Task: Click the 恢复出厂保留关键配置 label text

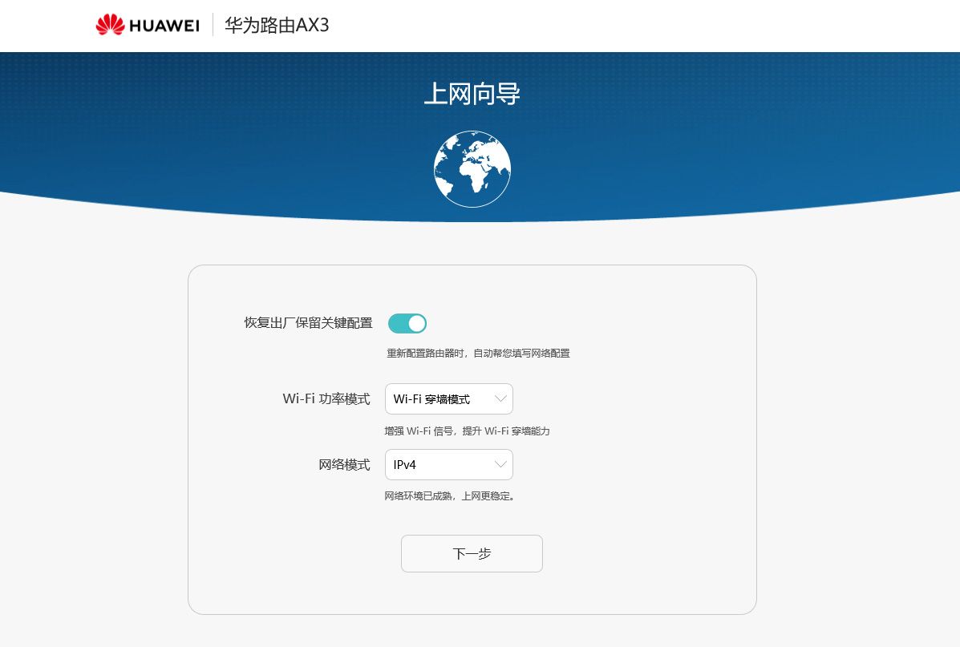Action: tap(308, 323)
